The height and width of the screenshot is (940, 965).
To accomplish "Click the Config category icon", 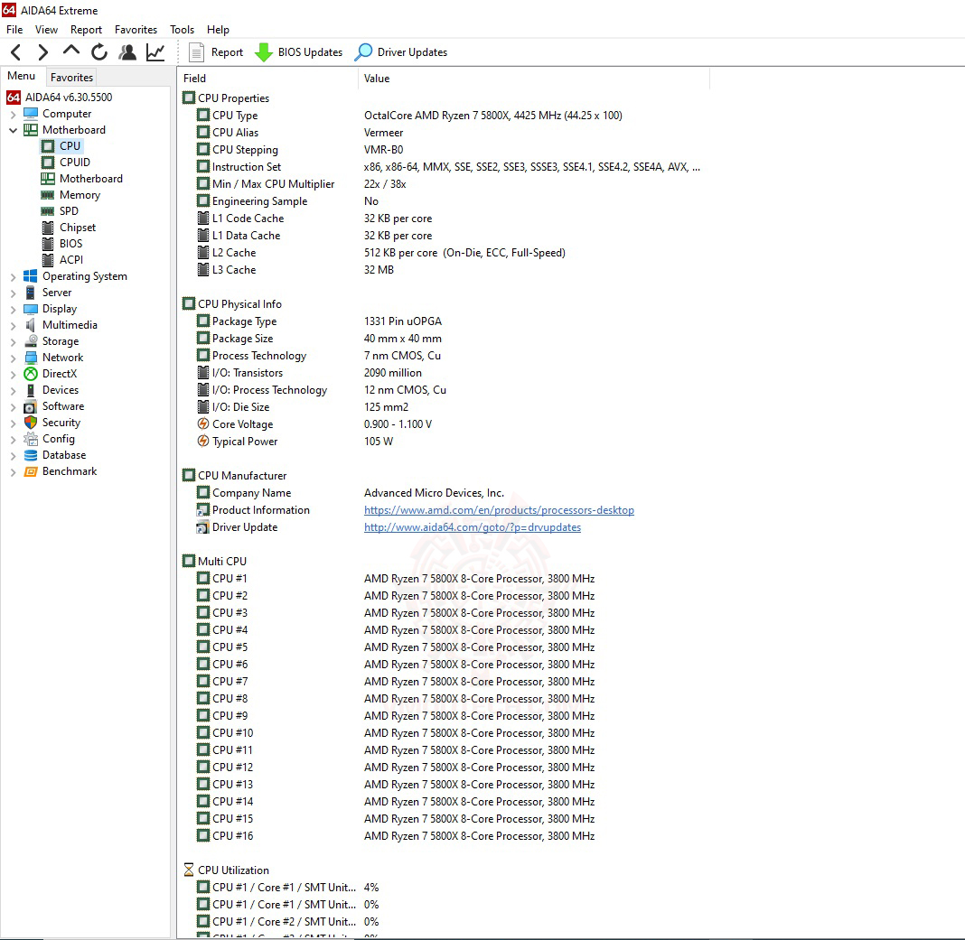I will click(x=30, y=439).
